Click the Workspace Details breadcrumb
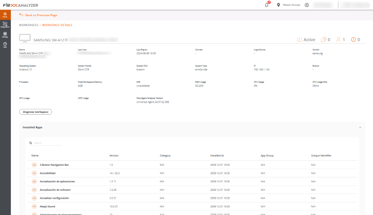 tap(57, 25)
